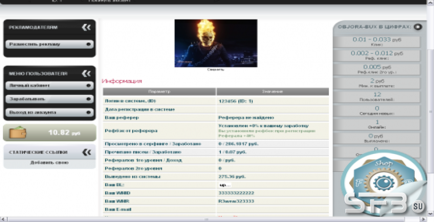Click the Сменить link under the avatar
Image resolution: width=434 pixels, height=222 pixels.
click(216, 69)
